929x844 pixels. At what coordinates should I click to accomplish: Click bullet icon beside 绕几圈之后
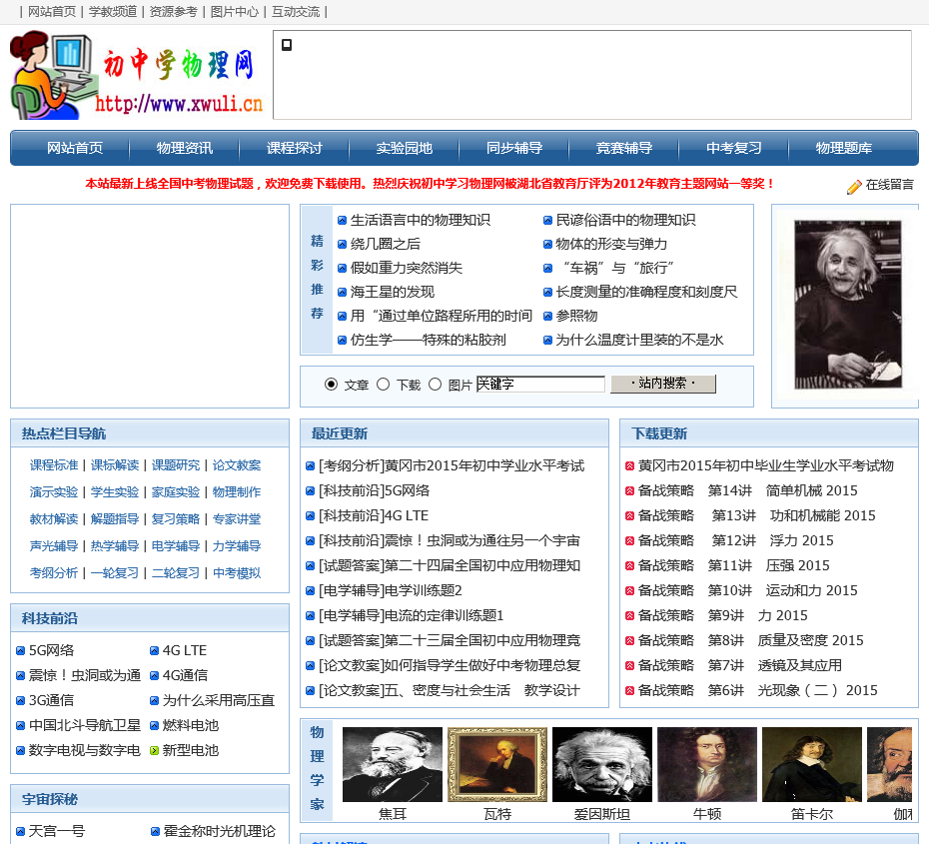tap(342, 244)
